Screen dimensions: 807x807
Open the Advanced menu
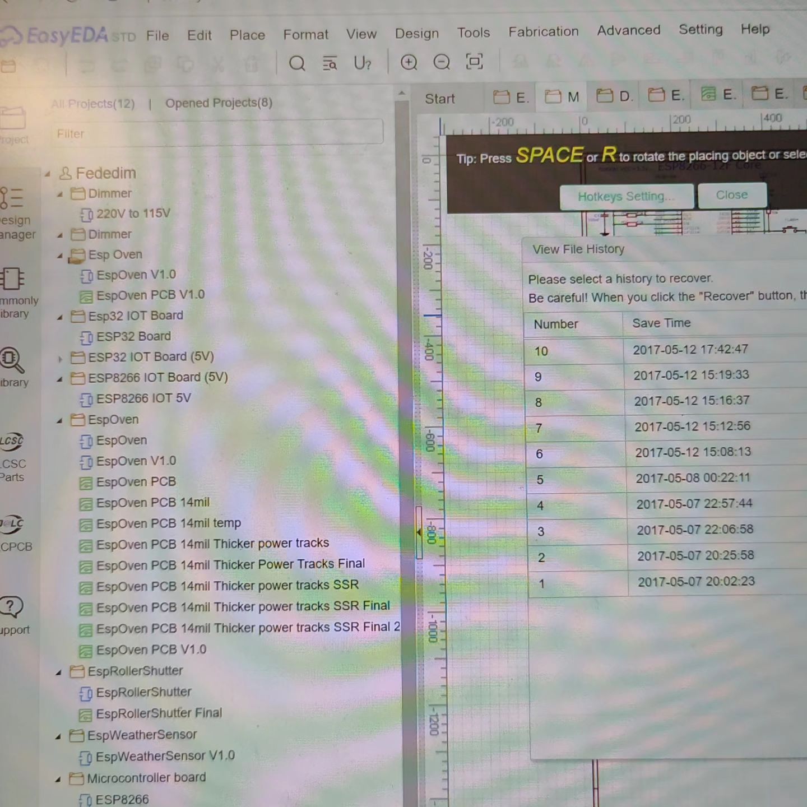click(629, 30)
